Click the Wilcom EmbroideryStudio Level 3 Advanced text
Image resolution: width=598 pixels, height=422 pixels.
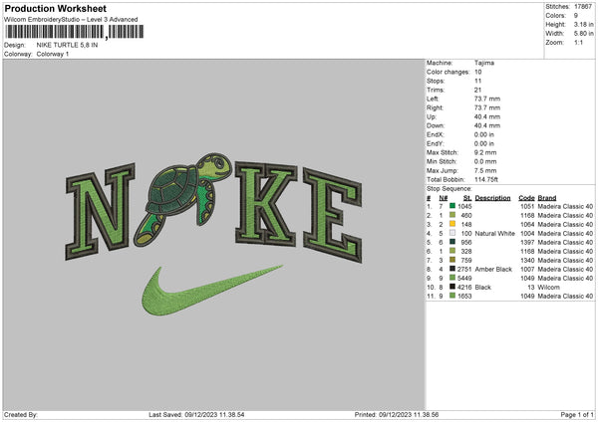pyautogui.click(x=71, y=20)
